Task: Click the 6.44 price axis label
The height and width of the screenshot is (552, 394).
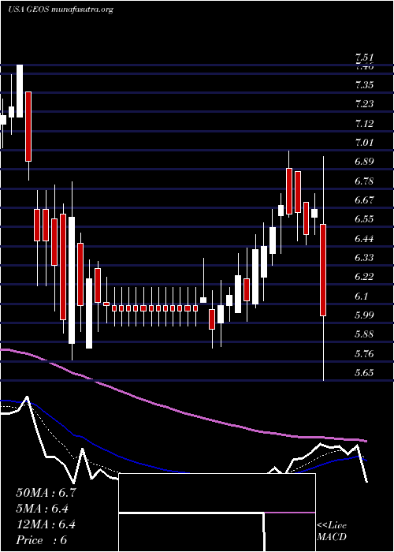Action: click(x=364, y=238)
